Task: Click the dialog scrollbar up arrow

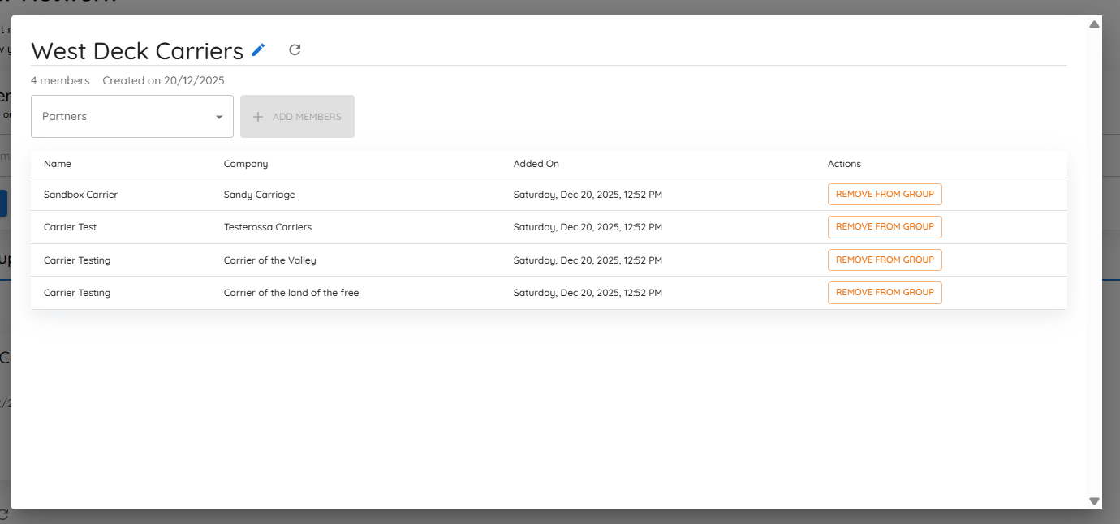Action: [1094, 24]
